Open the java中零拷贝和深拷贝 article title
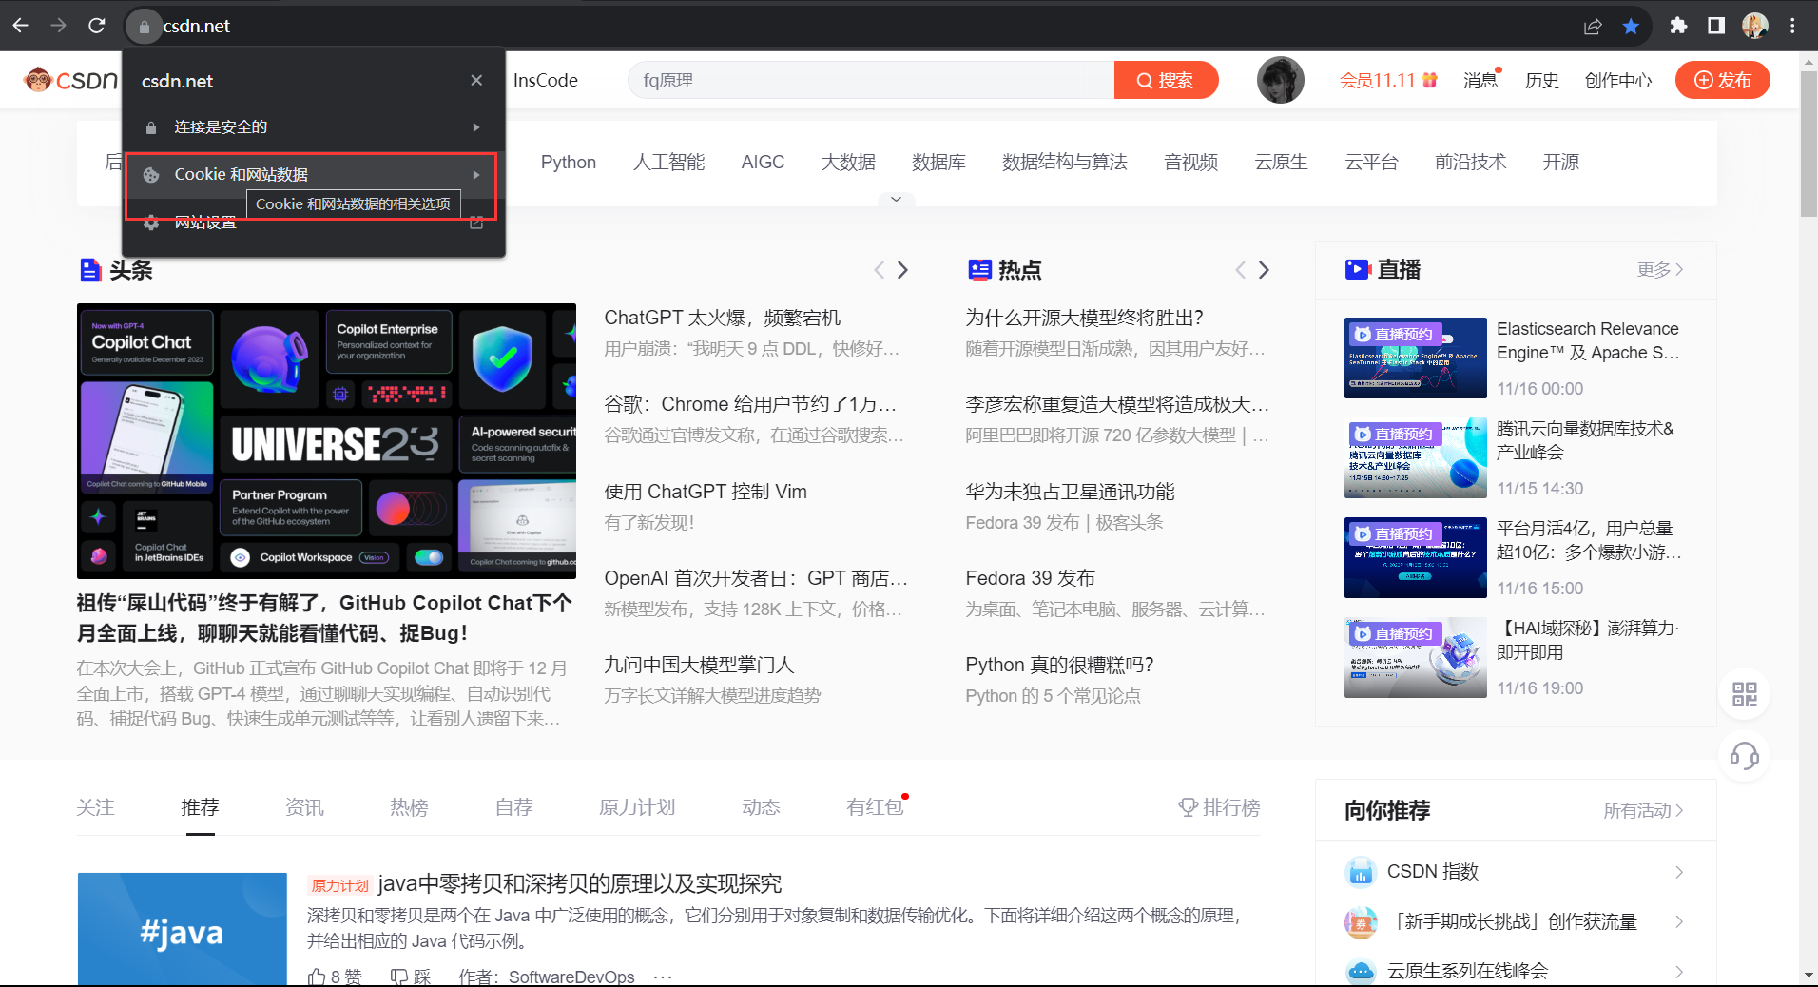Image resolution: width=1818 pixels, height=987 pixels. click(580, 884)
